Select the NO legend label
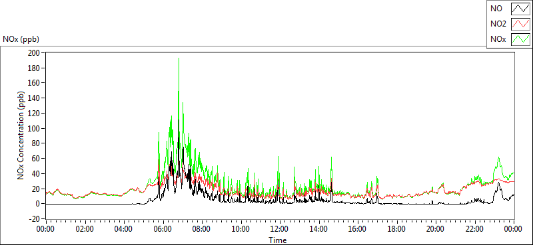 point(496,9)
